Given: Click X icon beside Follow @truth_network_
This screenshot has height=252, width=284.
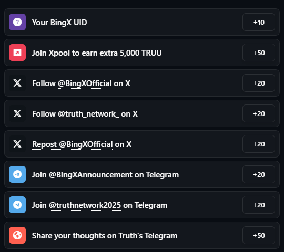Looking at the screenshot, I should point(17,113).
